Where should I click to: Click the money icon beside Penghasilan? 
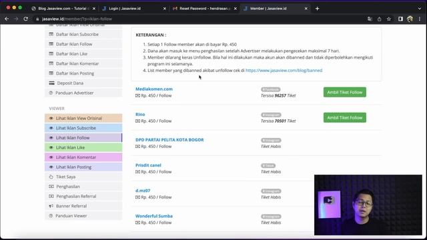(51, 187)
